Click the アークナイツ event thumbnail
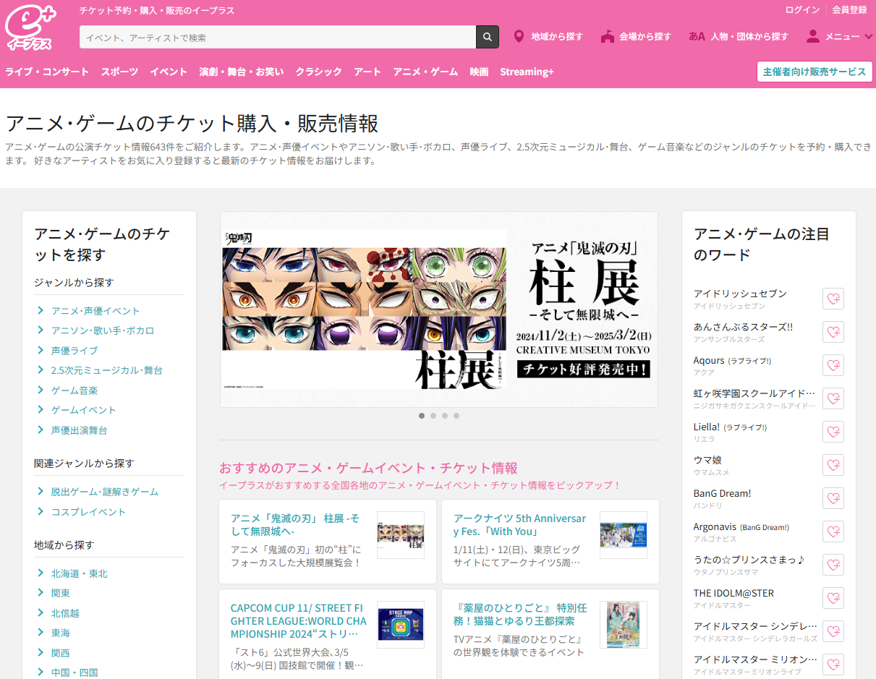 (x=624, y=535)
